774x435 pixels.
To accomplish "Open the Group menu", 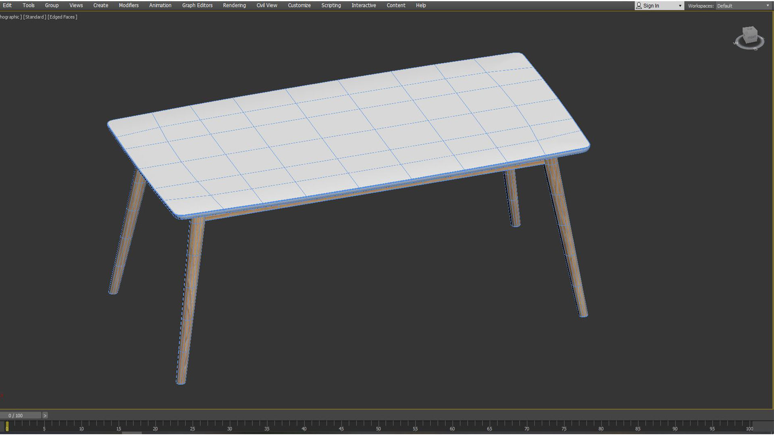I will pyautogui.click(x=52, y=5).
